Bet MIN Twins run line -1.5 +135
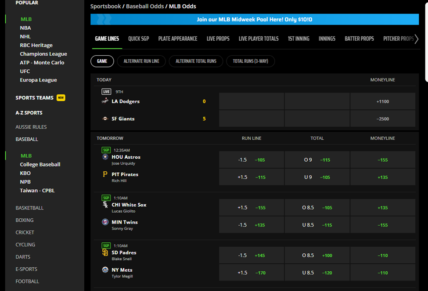428x291 pixels. click(252, 225)
